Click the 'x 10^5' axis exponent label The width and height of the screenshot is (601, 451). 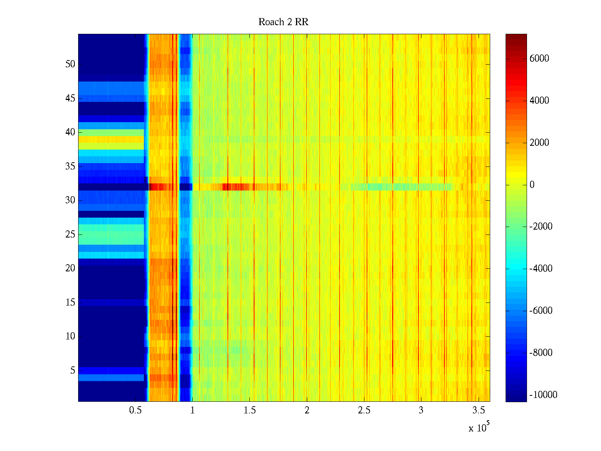tap(479, 428)
